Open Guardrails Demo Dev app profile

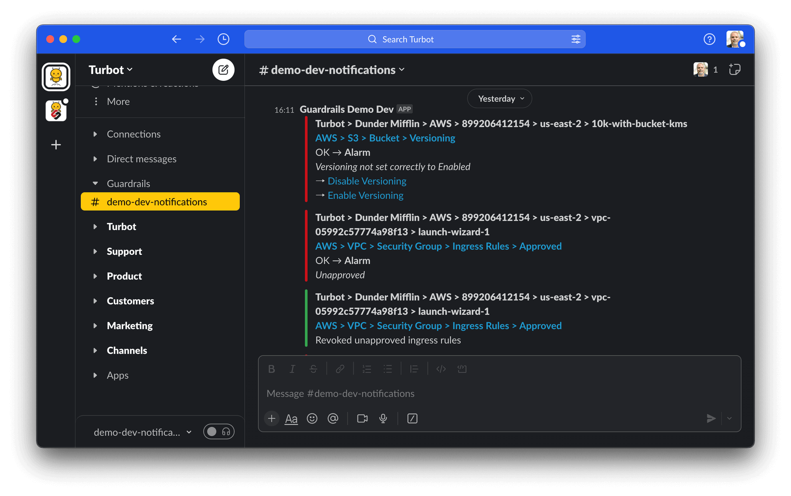tap(346, 109)
